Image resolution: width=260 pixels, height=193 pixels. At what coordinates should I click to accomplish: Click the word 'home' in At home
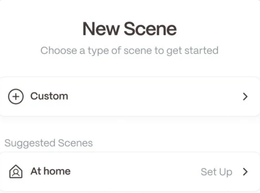click(x=57, y=171)
